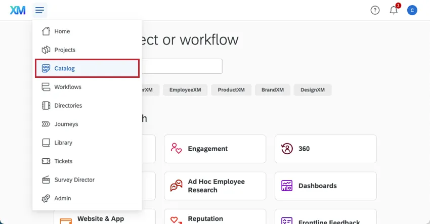
Task: Open the help question mark icon
Action: click(x=375, y=10)
